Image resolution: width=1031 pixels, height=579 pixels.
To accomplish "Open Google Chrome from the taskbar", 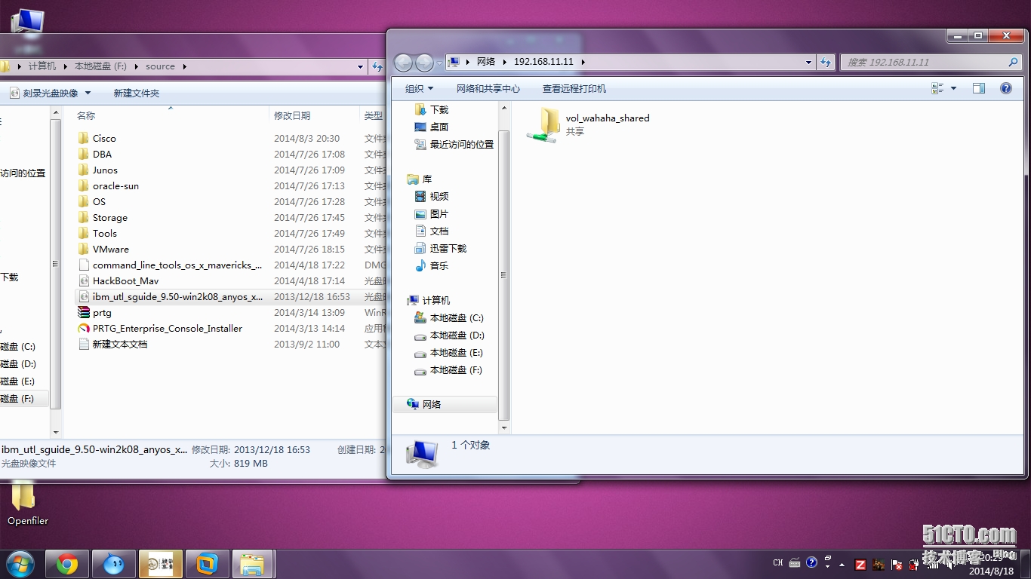I will pos(67,564).
